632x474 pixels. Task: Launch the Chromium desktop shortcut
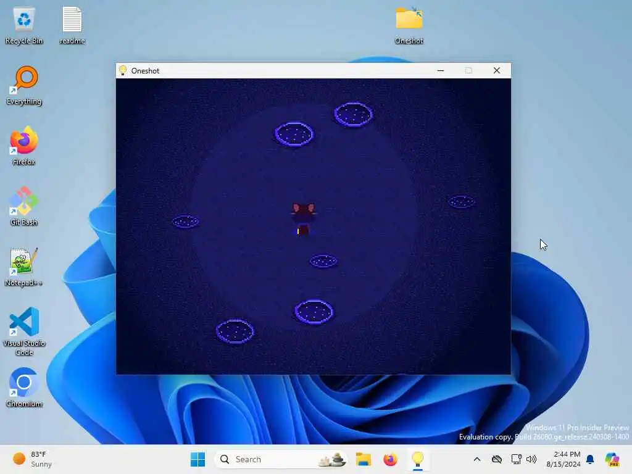24,388
